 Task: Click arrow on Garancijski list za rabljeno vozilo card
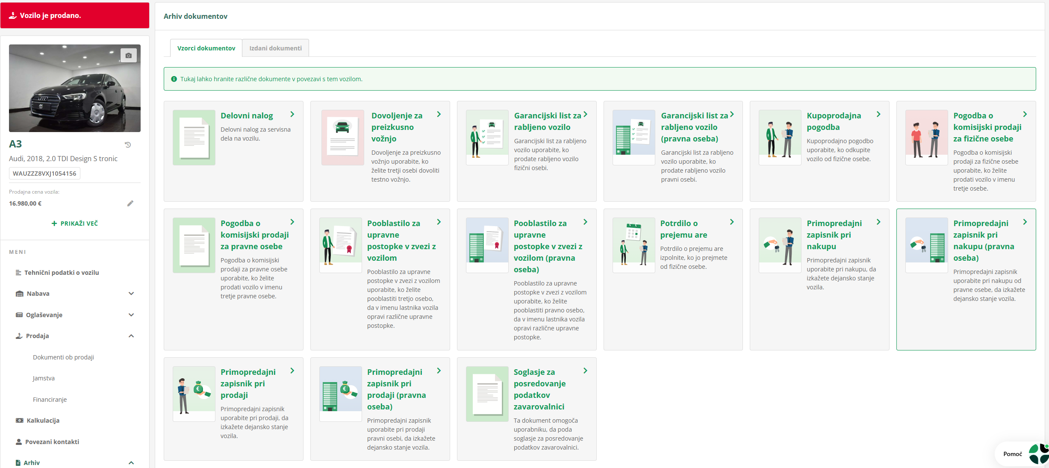(x=585, y=115)
